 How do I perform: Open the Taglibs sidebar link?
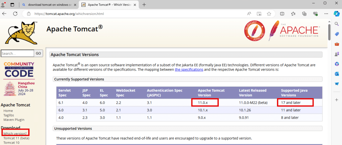pyautogui.click(x=9, y=115)
